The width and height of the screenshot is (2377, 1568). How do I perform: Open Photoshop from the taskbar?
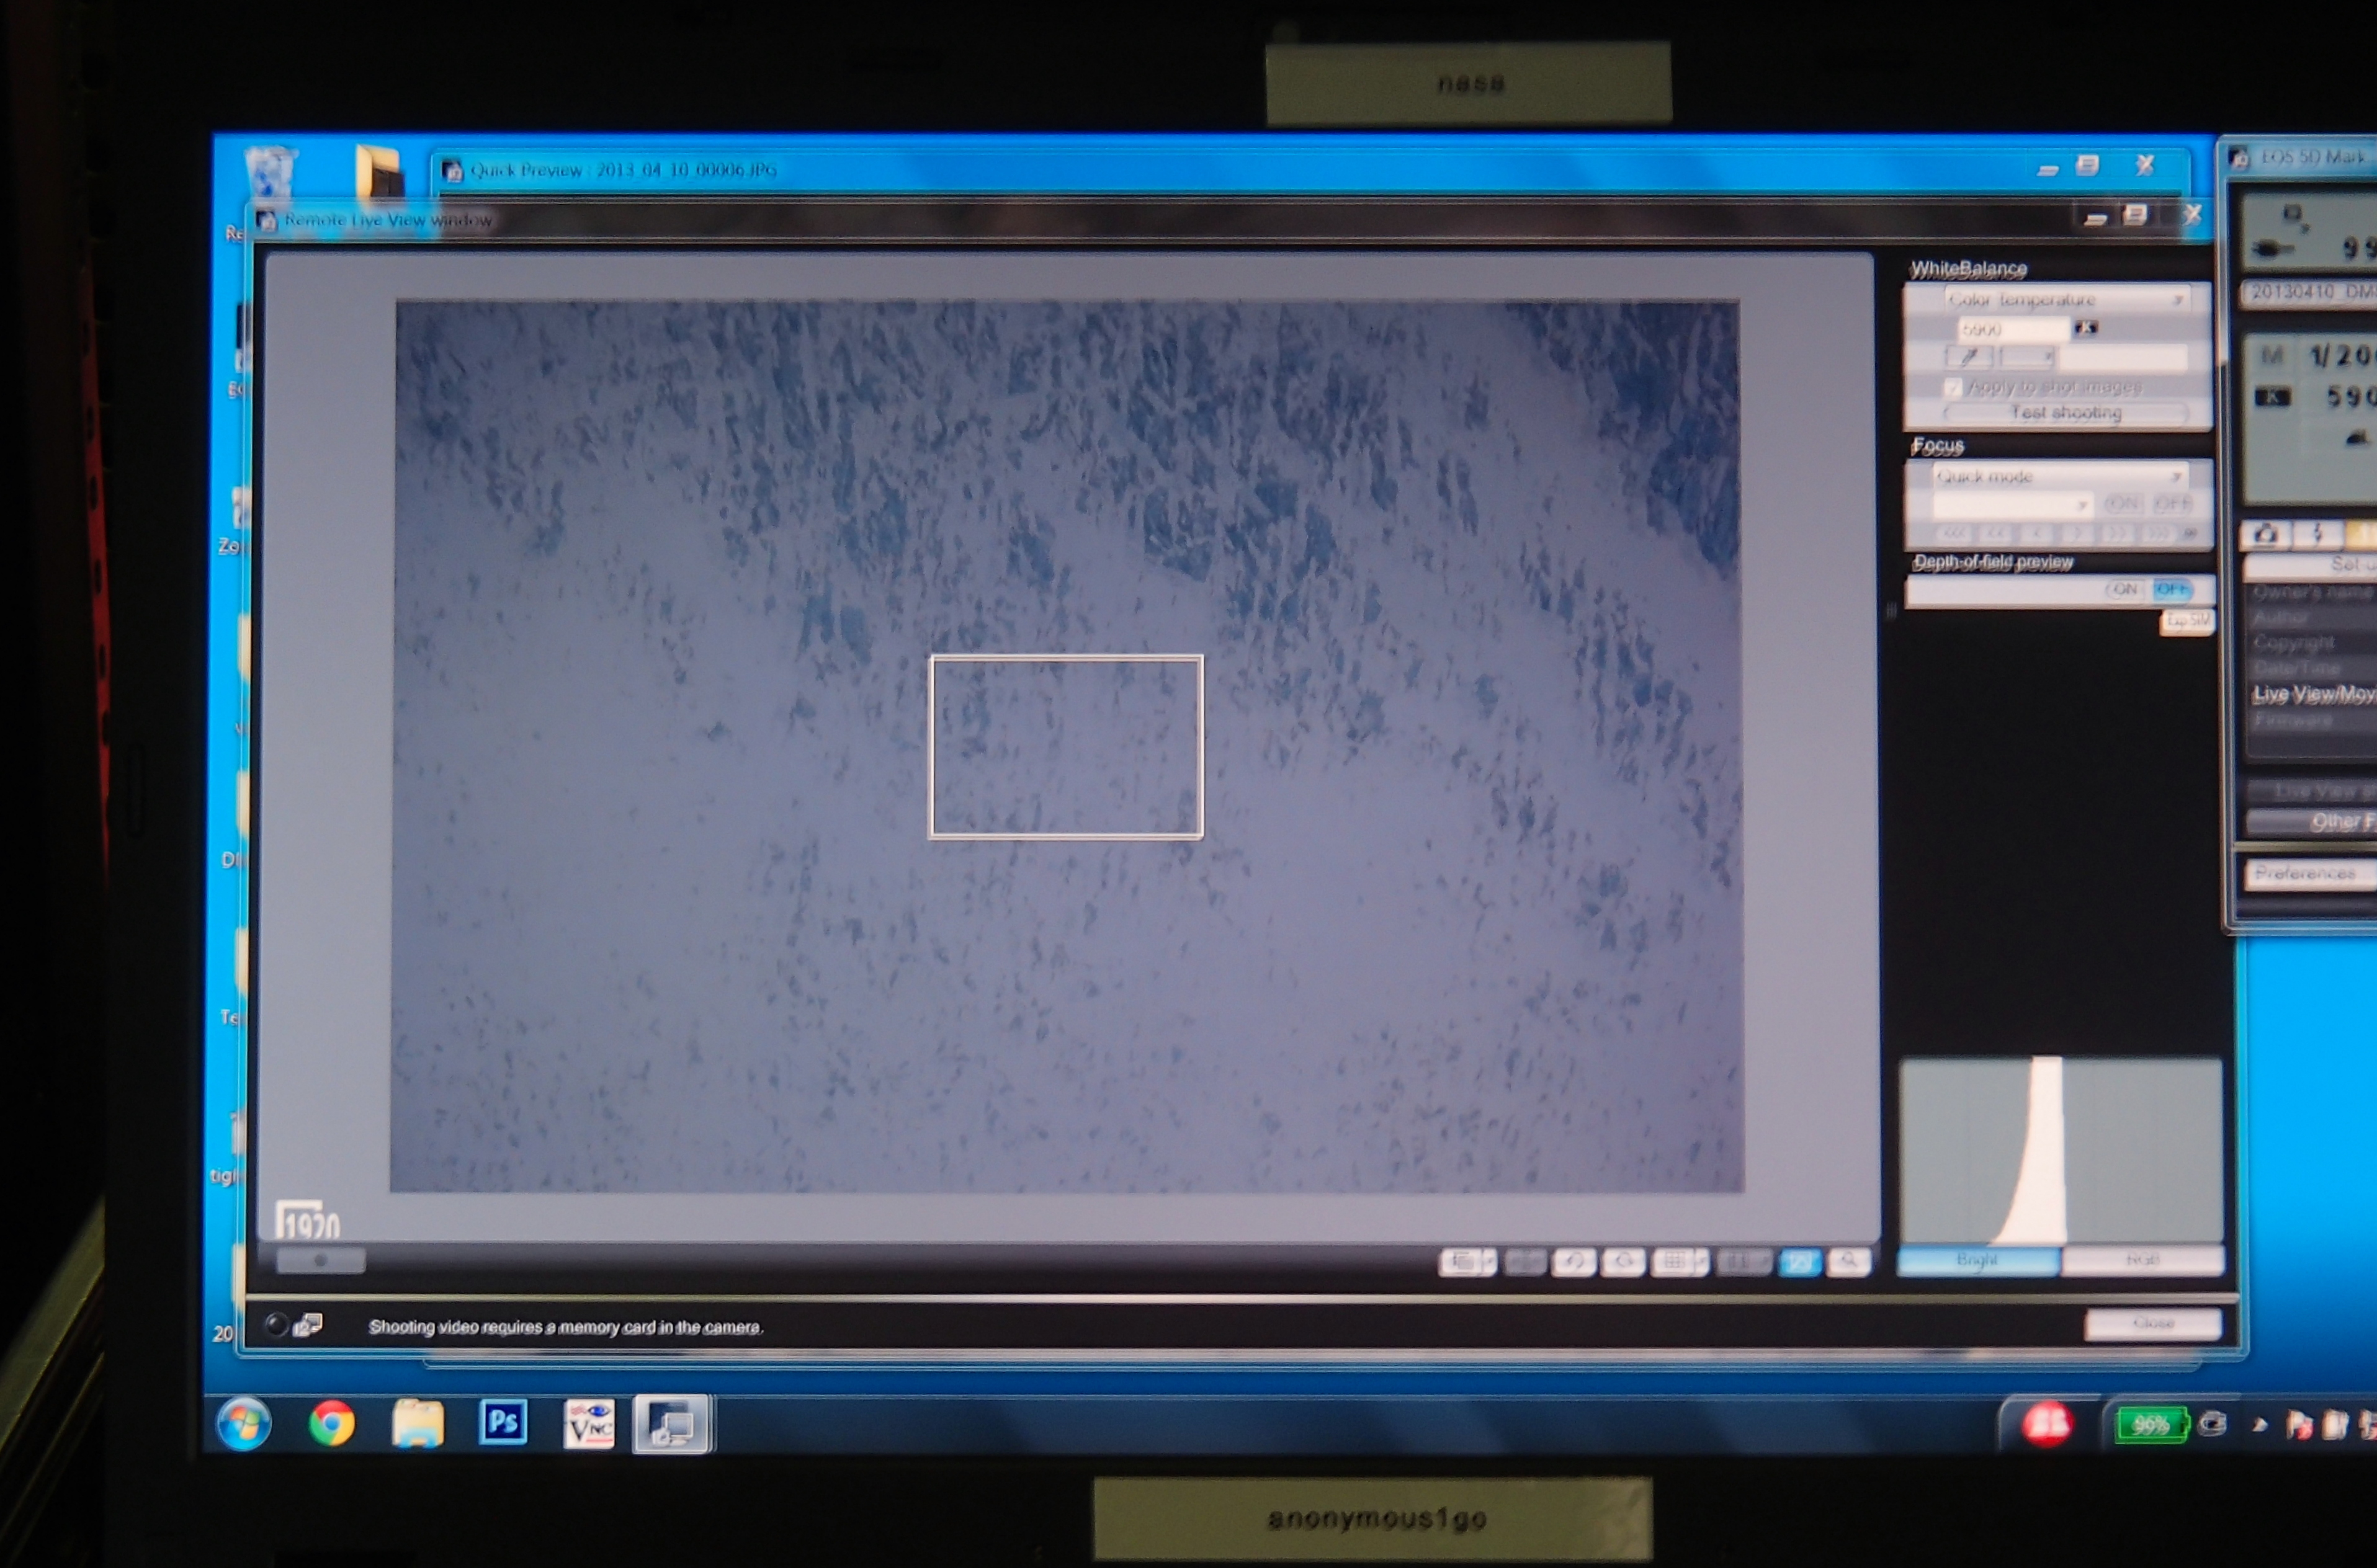pyautogui.click(x=503, y=1423)
